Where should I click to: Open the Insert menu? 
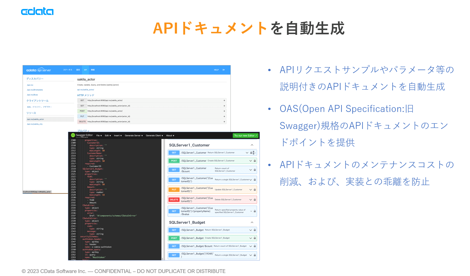(x=118, y=135)
